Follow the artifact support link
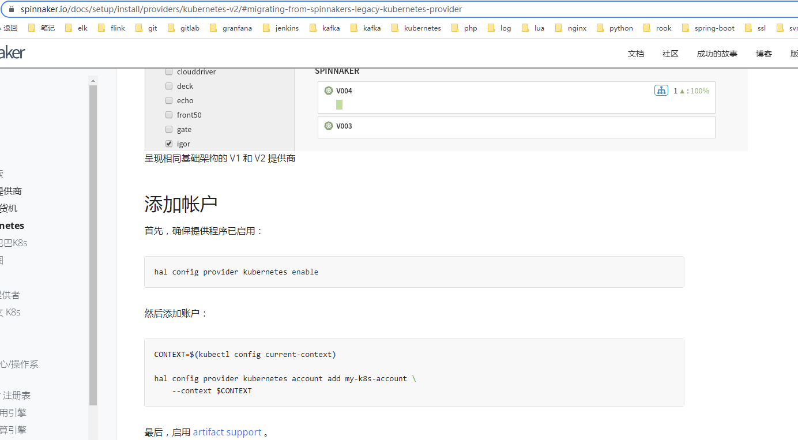Screen dimensions: 798x440 (227, 432)
